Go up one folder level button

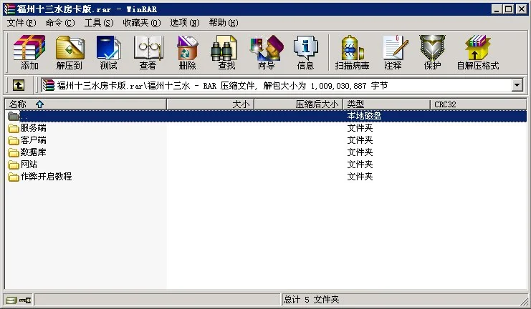click(18, 85)
